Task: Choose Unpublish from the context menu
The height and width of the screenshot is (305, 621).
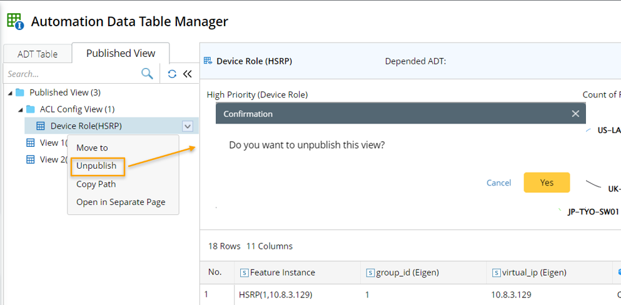Action: 96,166
